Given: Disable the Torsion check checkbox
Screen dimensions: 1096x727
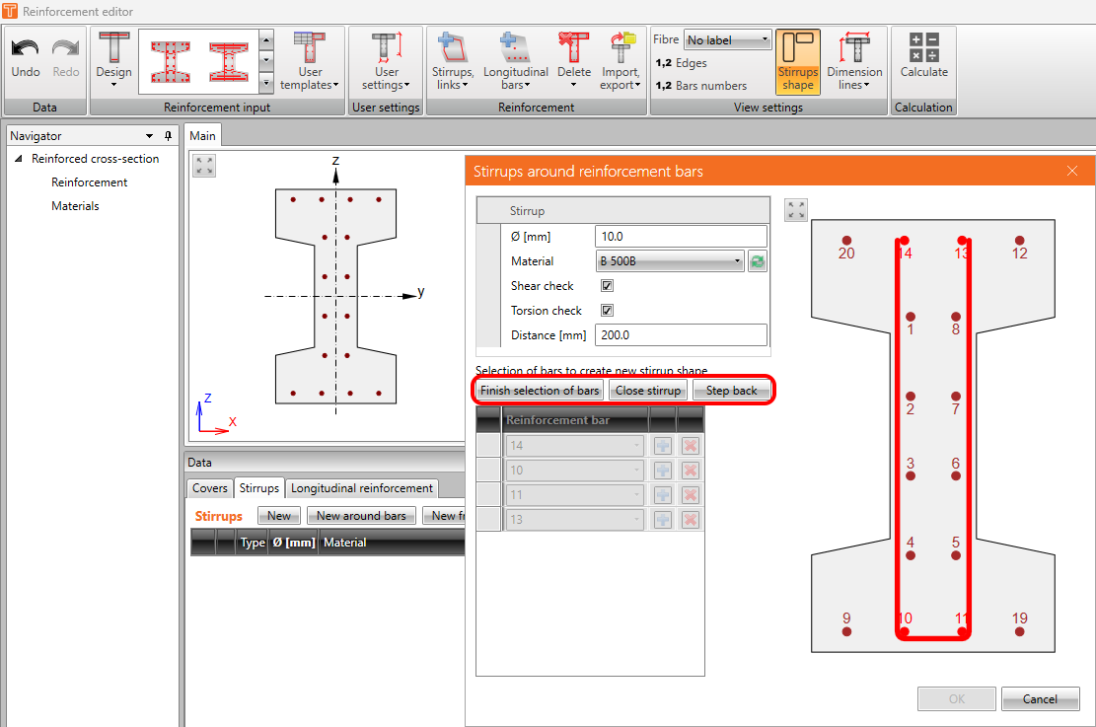Looking at the screenshot, I should [608, 311].
